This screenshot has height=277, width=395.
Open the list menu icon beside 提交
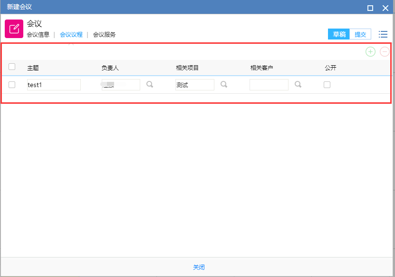point(383,34)
